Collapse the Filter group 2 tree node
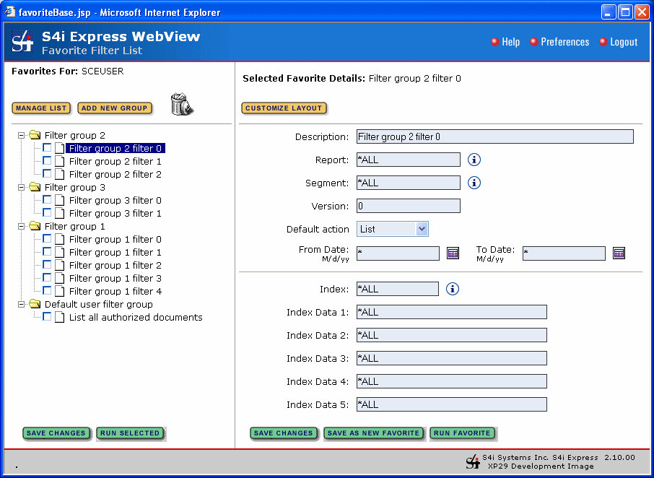The height and width of the screenshot is (478, 654). pos(21,135)
